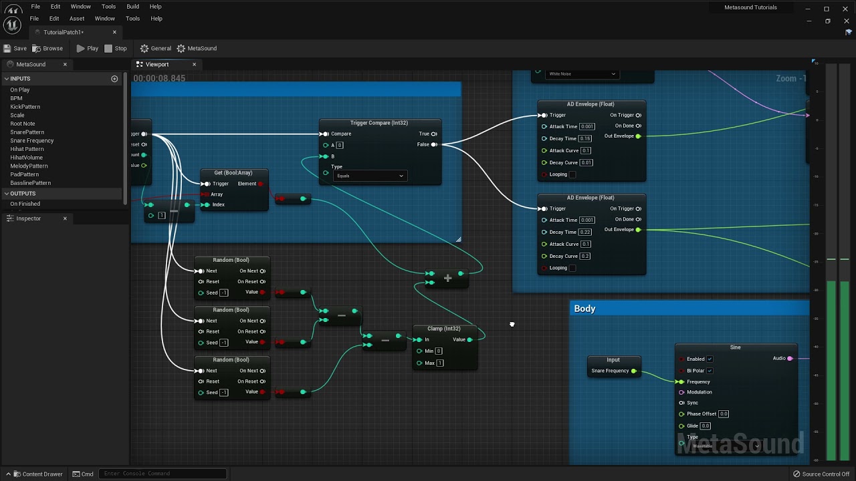This screenshot has height=481, width=856.
Task: Collapse the INPUTS section
Action: point(6,79)
